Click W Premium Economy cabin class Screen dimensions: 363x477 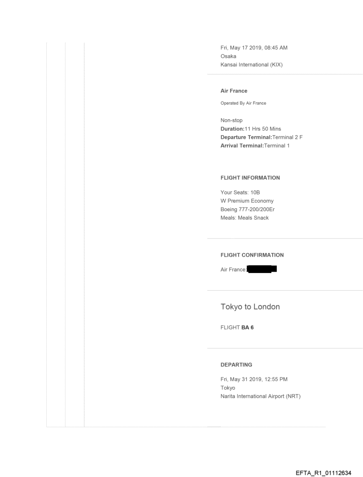[x=247, y=201]
